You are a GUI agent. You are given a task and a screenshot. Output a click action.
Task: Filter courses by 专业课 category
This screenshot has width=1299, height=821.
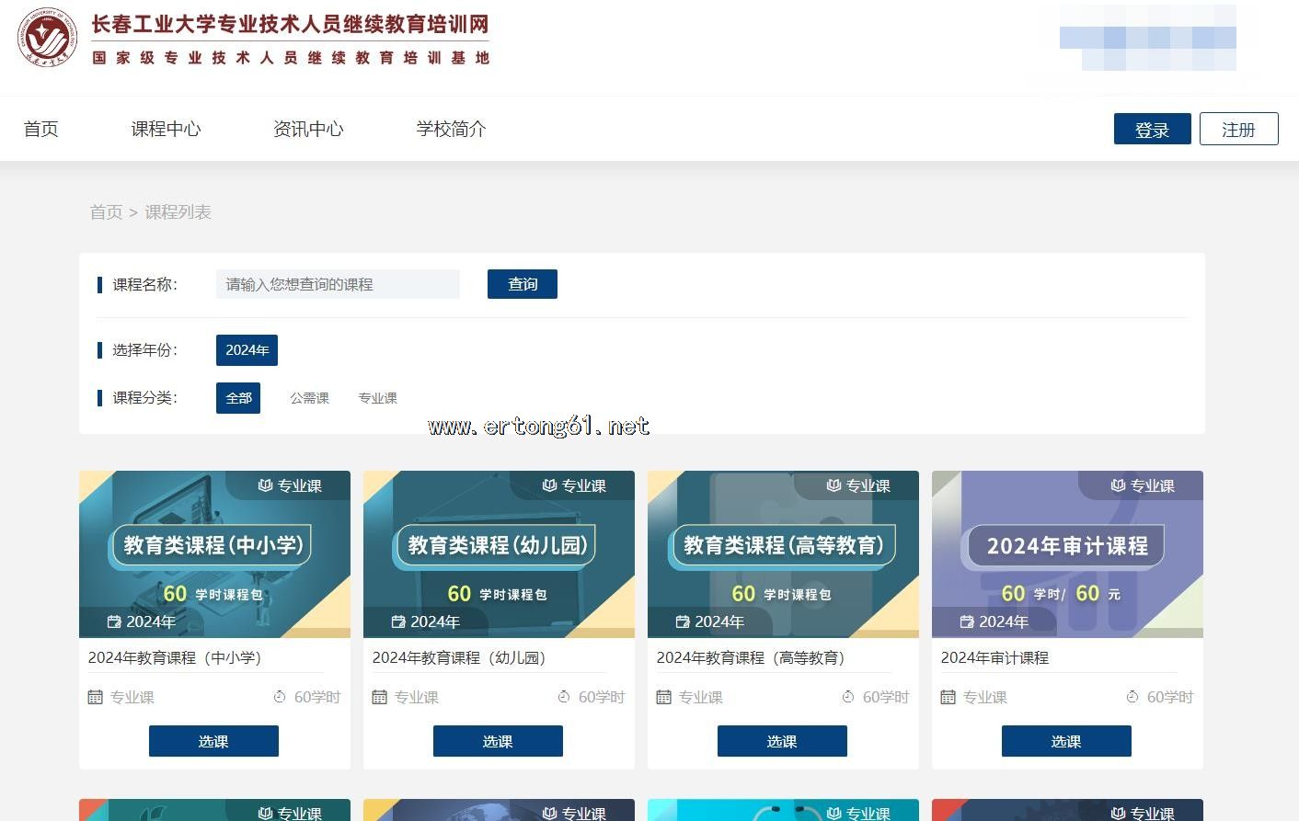[x=377, y=398]
